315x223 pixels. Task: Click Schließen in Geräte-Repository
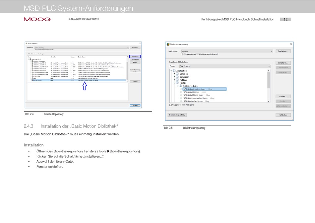(x=135, y=106)
